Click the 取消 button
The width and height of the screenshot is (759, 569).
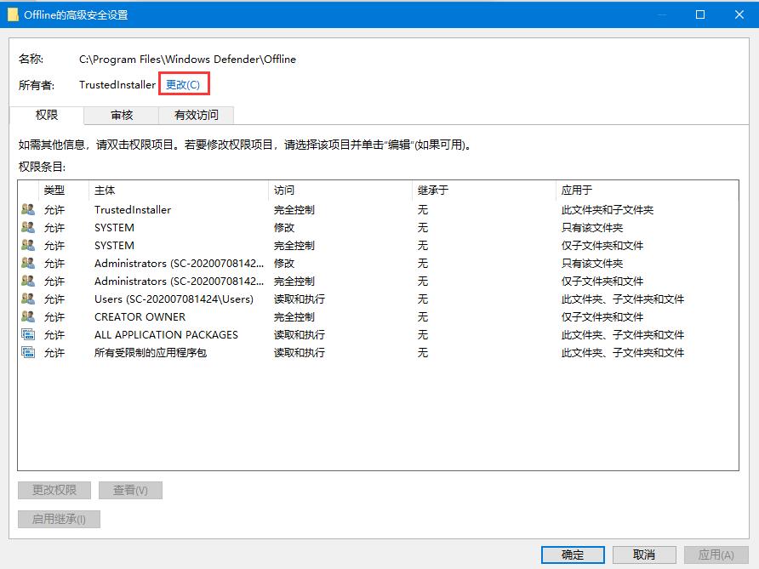pos(644,554)
